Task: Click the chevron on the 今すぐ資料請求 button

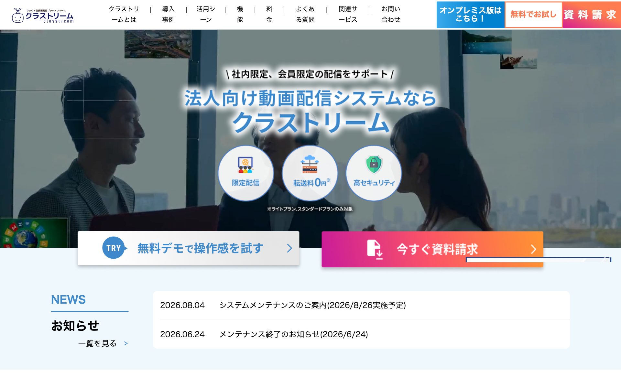Action: pyautogui.click(x=534, y=249)
